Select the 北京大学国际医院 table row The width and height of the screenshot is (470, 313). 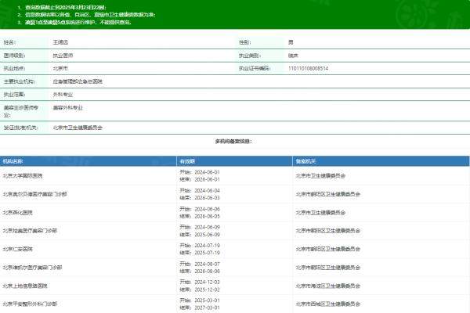23,174
